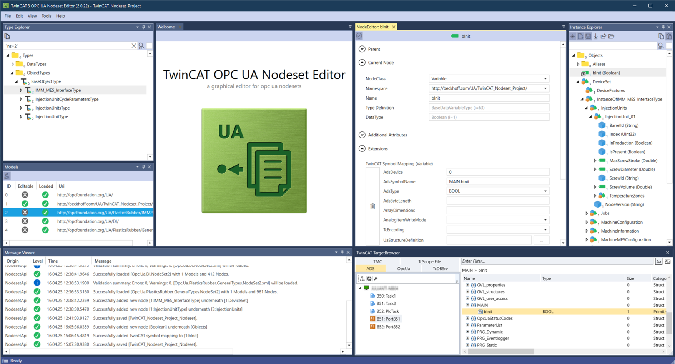Screen dimensions: 675x364
Task: Click inside the Enter Filter field
Action: [x=538, y=261]
